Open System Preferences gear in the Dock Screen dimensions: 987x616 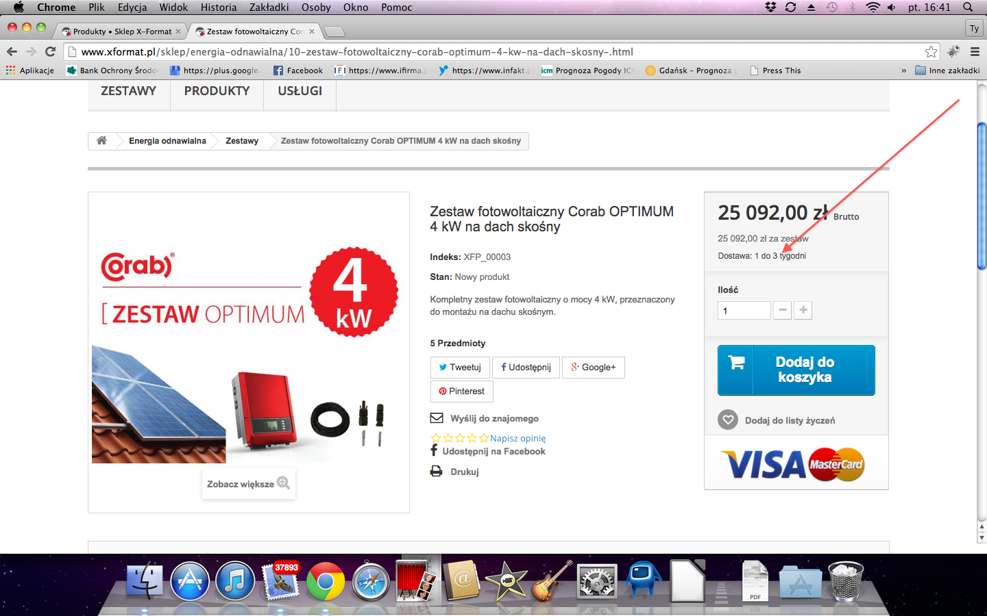point(597,581)
